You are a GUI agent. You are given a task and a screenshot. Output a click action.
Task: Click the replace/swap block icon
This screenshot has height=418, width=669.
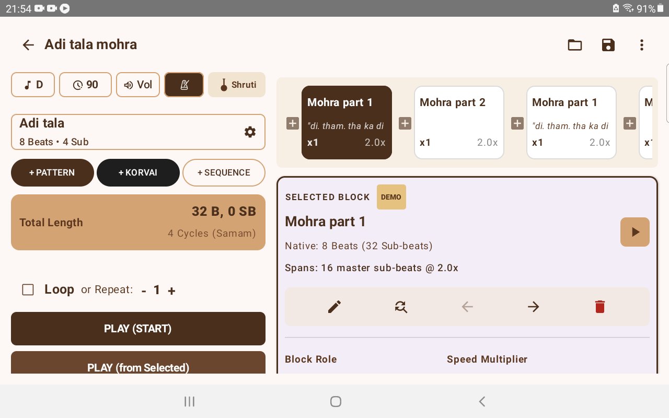[401, 307]
